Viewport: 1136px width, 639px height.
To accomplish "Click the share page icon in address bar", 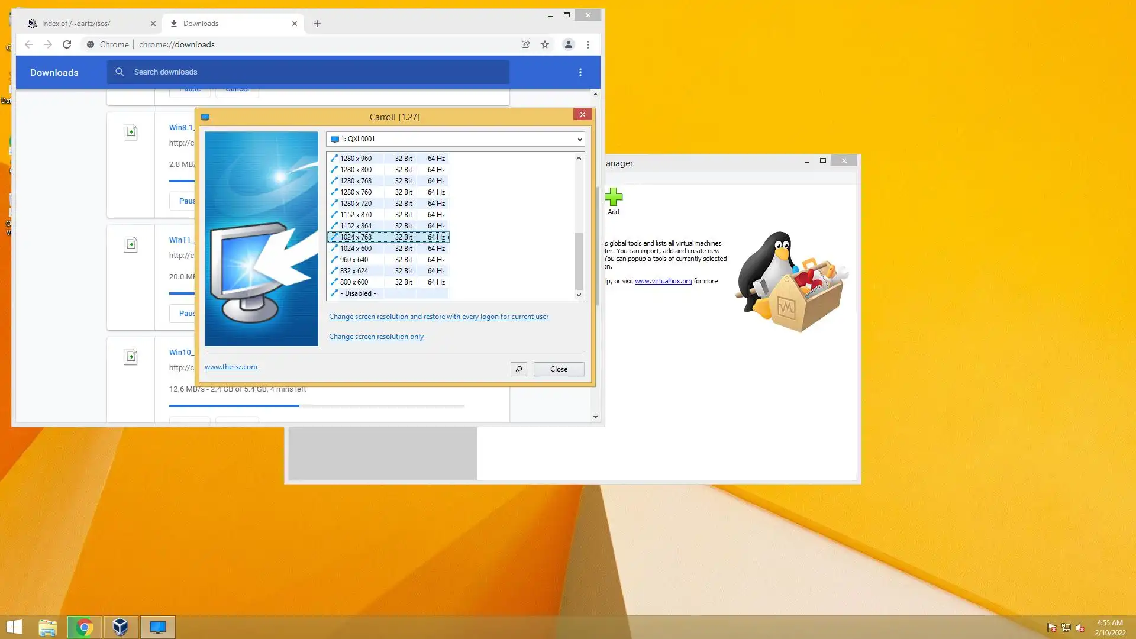I will (525, 44).
